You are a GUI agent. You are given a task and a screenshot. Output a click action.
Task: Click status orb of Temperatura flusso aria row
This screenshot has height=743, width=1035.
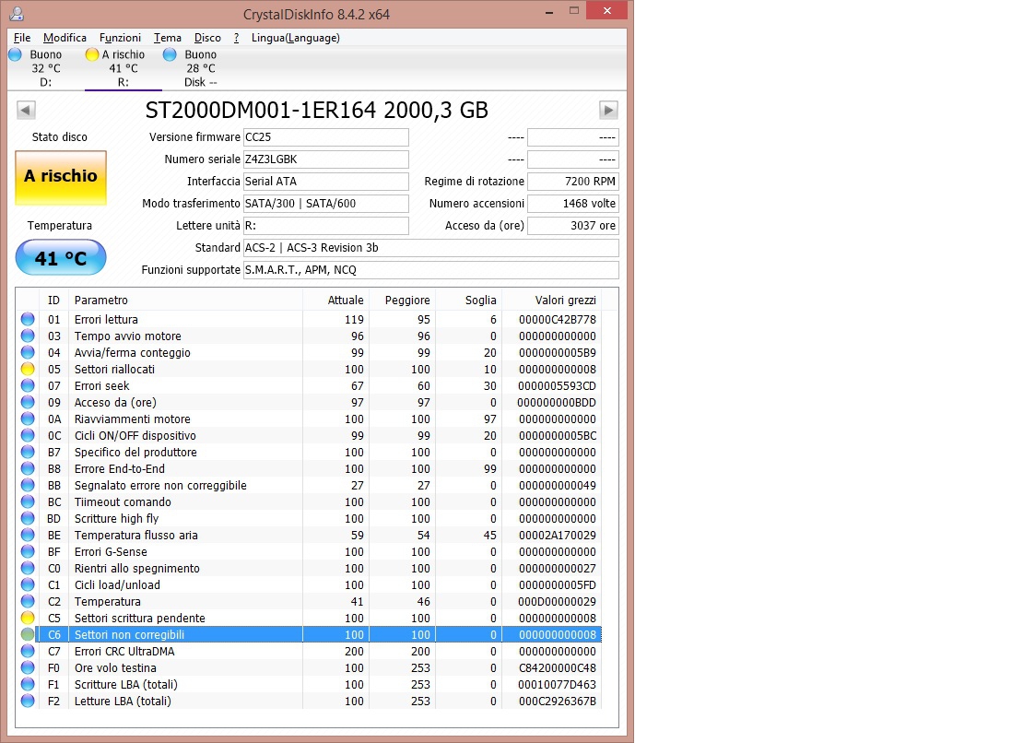[x=28, y=535]
